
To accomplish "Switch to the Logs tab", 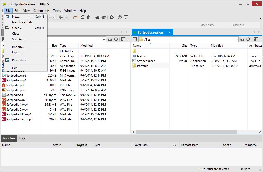I will tap(22, 138).
